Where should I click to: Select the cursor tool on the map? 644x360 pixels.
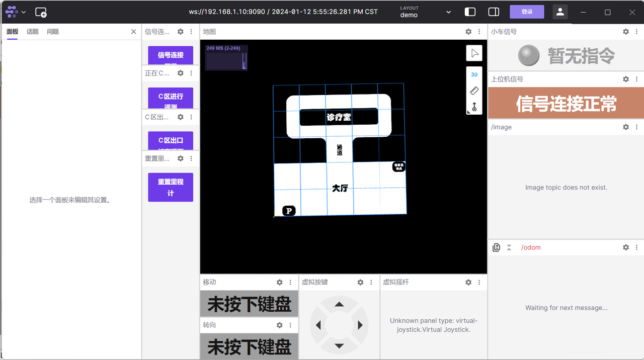tap(474, 53)
